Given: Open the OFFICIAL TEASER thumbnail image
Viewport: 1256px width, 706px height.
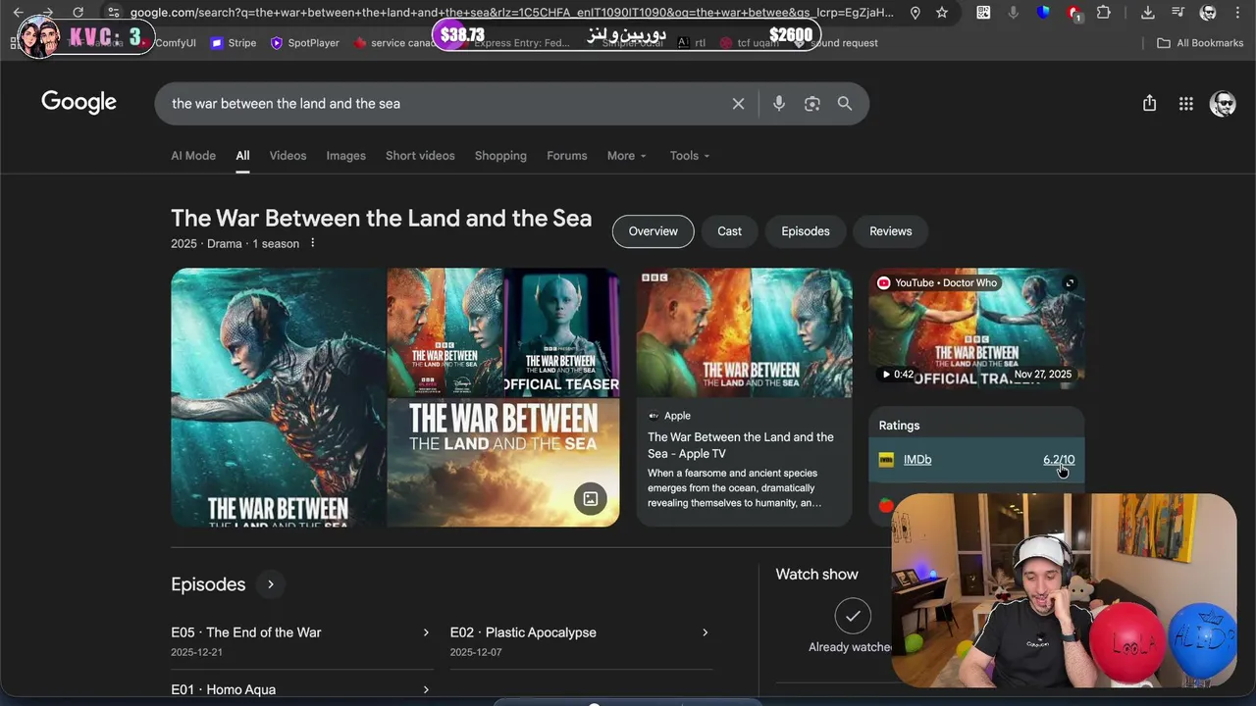Looking at the screenshot, I should 561,332.
